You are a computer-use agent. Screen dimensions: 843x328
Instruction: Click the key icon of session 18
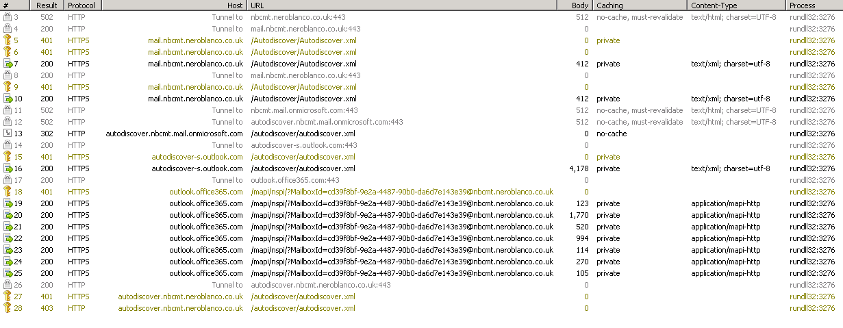8,192
